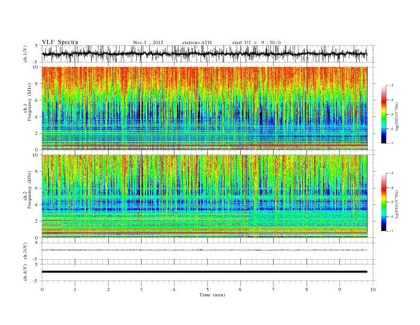Click inside the ch.1 frequency spectrogram
This screenshot has height=325, width=420.
[x=205, y=108]
